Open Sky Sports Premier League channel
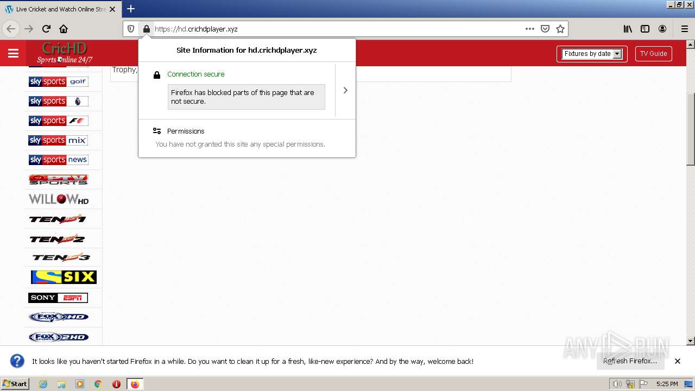The height and width of the screenshot is (391, 695). pyautogui.click(x=58, y=101)
